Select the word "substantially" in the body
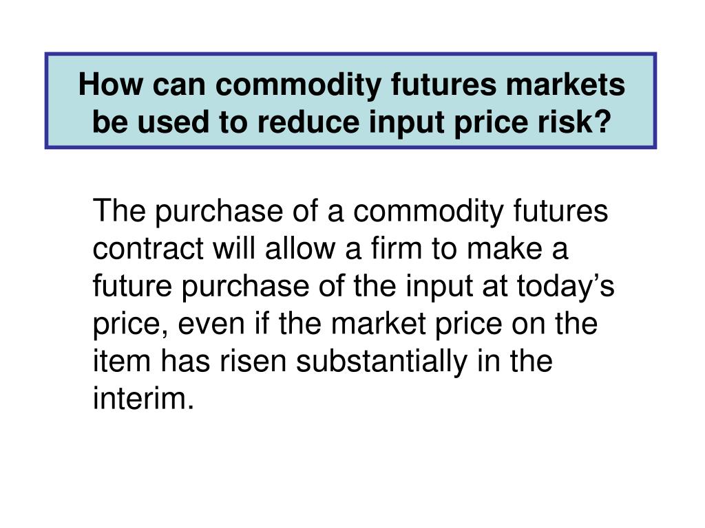 click(x=381, y=362)
